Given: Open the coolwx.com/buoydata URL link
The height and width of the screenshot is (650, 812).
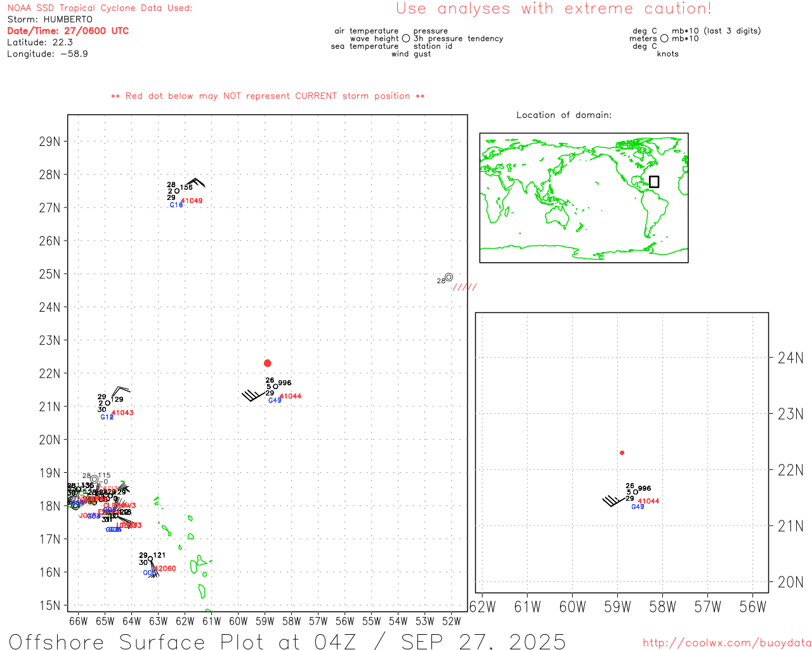Looking at the screenshot, I should 727,643.
